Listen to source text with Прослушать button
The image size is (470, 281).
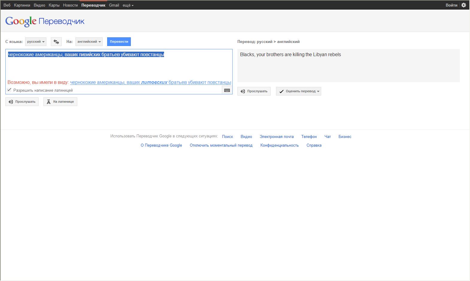[22, 102]
